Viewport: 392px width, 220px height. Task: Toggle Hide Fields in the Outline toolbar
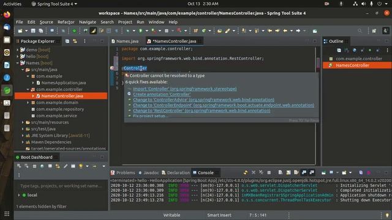click(354, 50)
